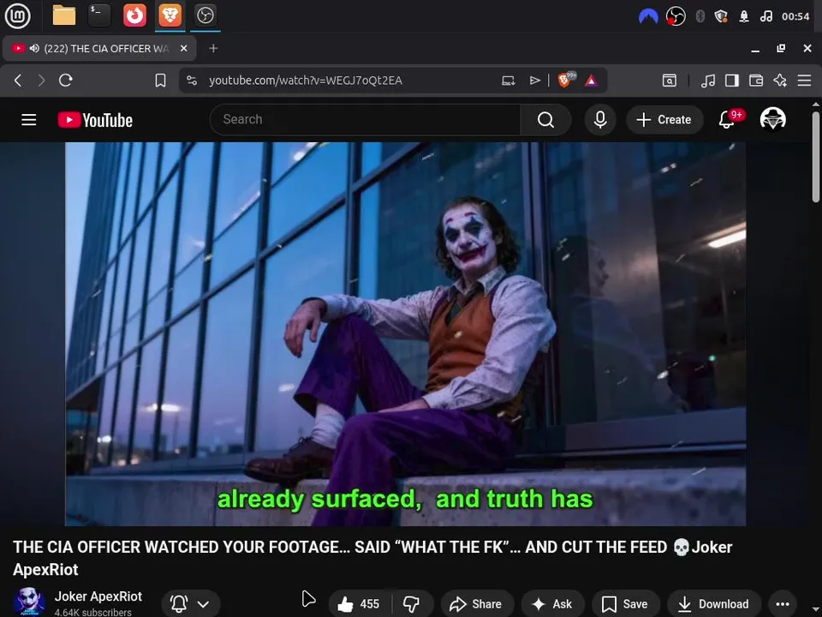This screenshot has width=822, height=617.
Task: Toggle the subscription notification bell
Action: pyautogui.click(x=179, y=604)
